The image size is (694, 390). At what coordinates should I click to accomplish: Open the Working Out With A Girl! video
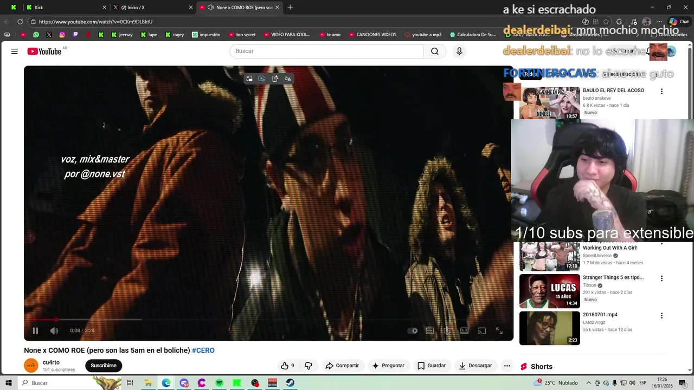pos(610,248)
